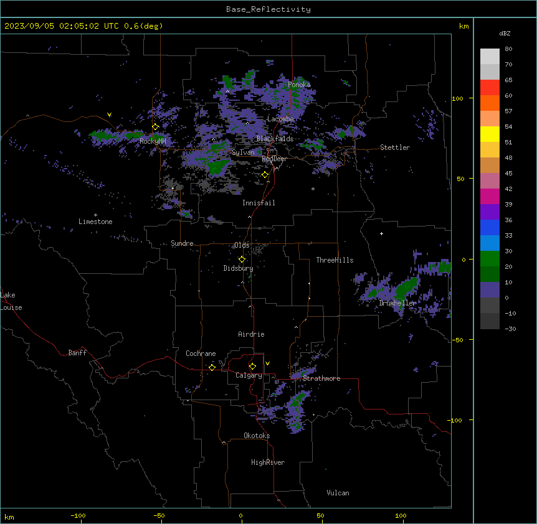Click the 54 dBZ yellow legend swatch
Screen dimensions: 537x524
pyautogui.click(x=490, y=134)
